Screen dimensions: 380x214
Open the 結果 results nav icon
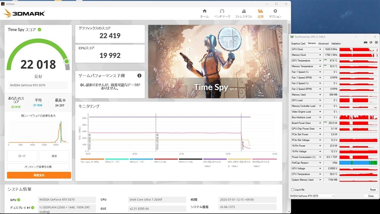(261, 14)
